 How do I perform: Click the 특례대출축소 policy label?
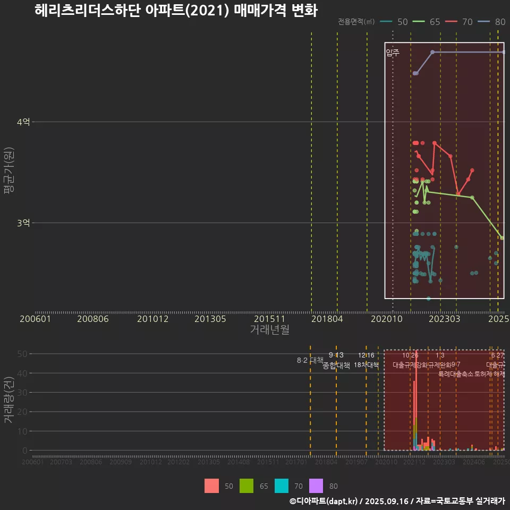coord(456,374)
